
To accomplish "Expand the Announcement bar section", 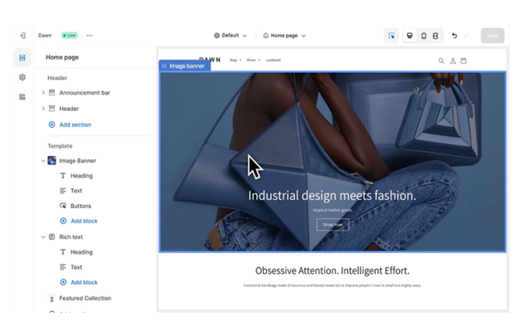I will (x=43, y=93).
